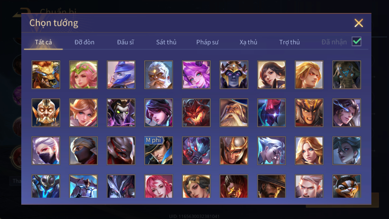Switch to the 'Trợ thủ' tab

[x=290, y=42]
